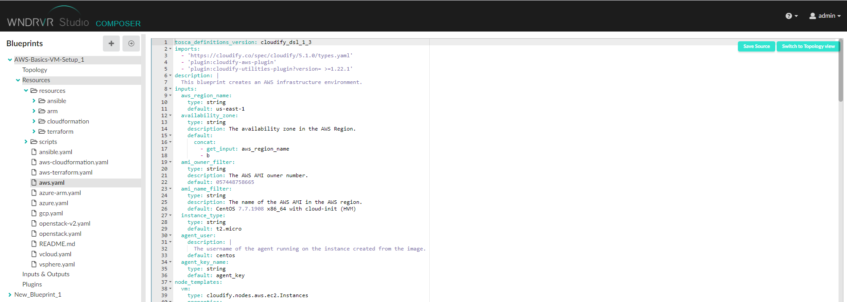Viewport: 847px width, 302px height.
Task: Click the openstack.yaml file icon
Action: coord(34,234)
